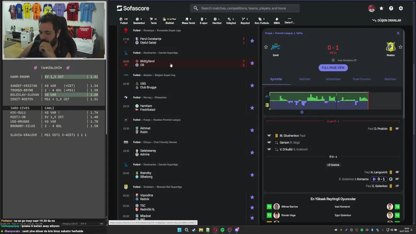Open favorites star in header
The image size is (416, 234).
point(381,8)
